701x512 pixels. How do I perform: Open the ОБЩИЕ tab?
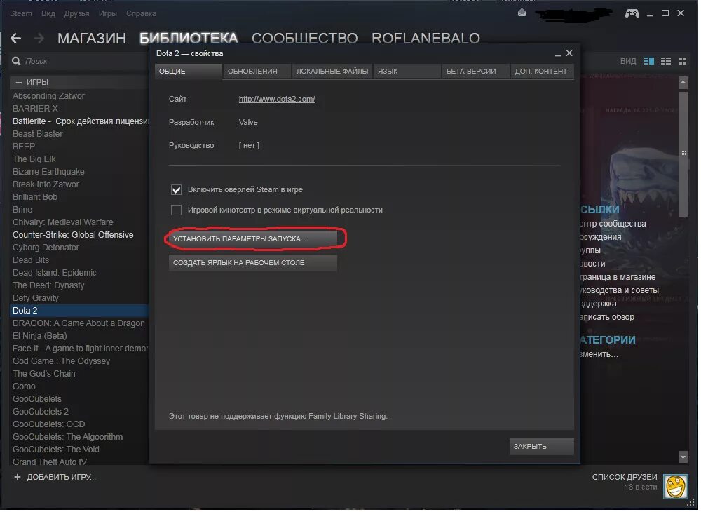[188, 71]
